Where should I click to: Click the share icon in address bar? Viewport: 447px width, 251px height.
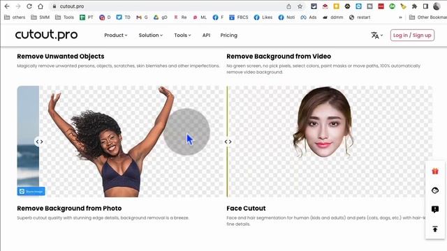pyautogui.click(x=288, y=6)
